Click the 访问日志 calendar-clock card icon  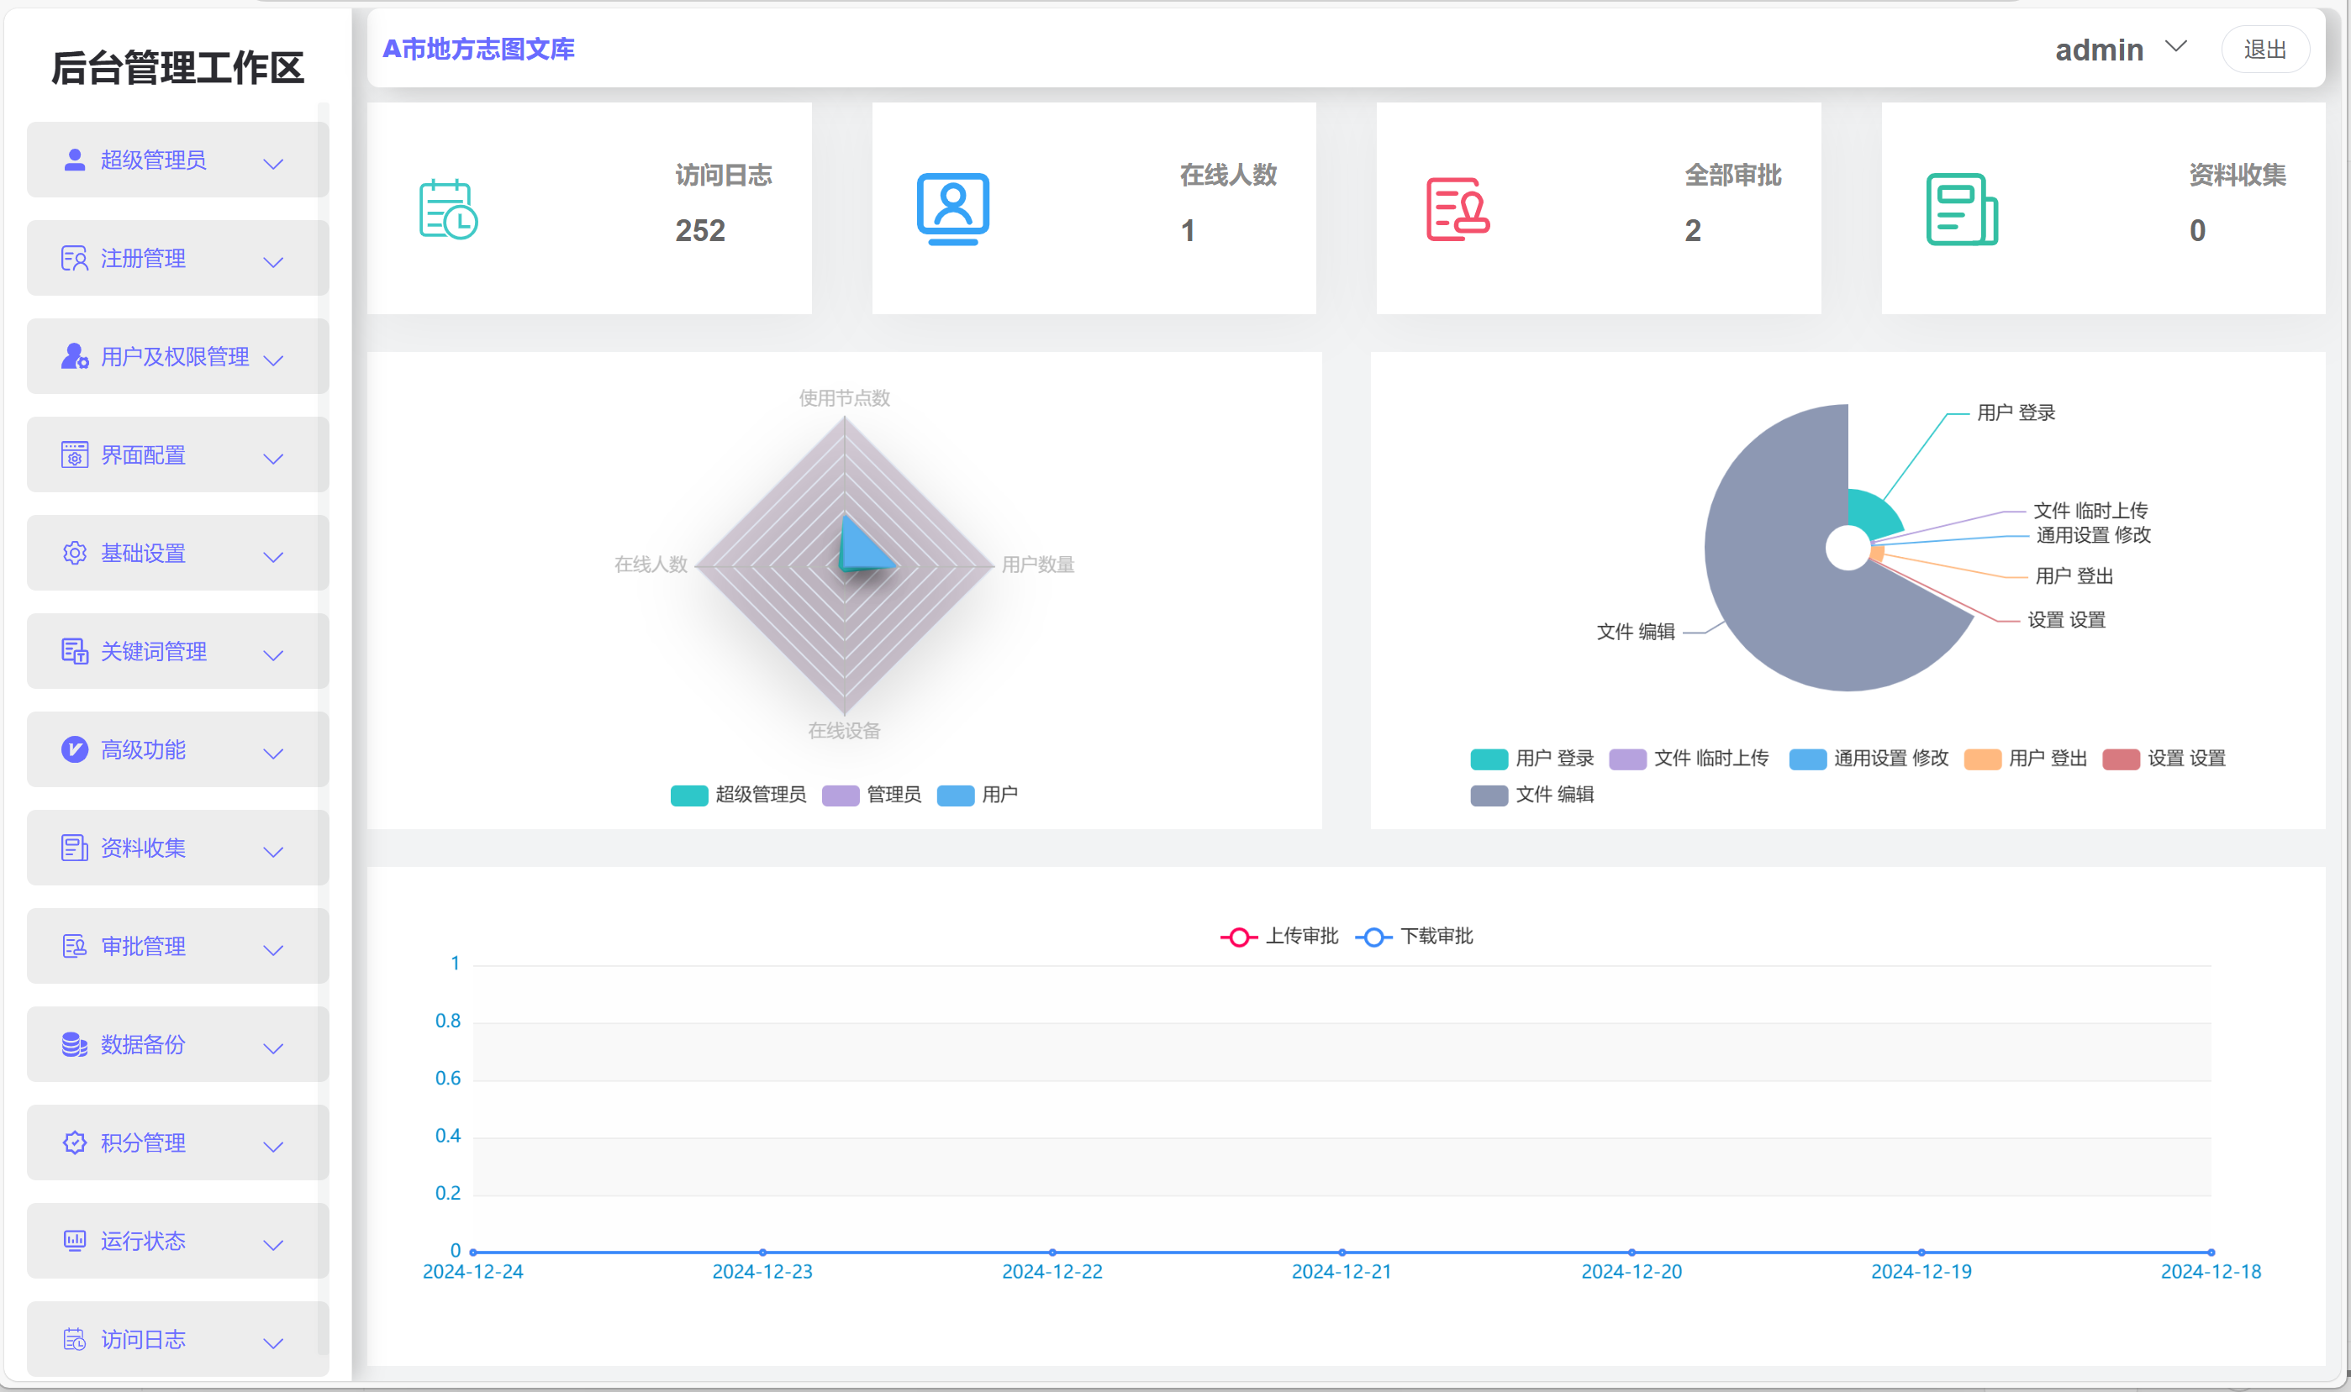pyautogui.click(x=448, y=209)
